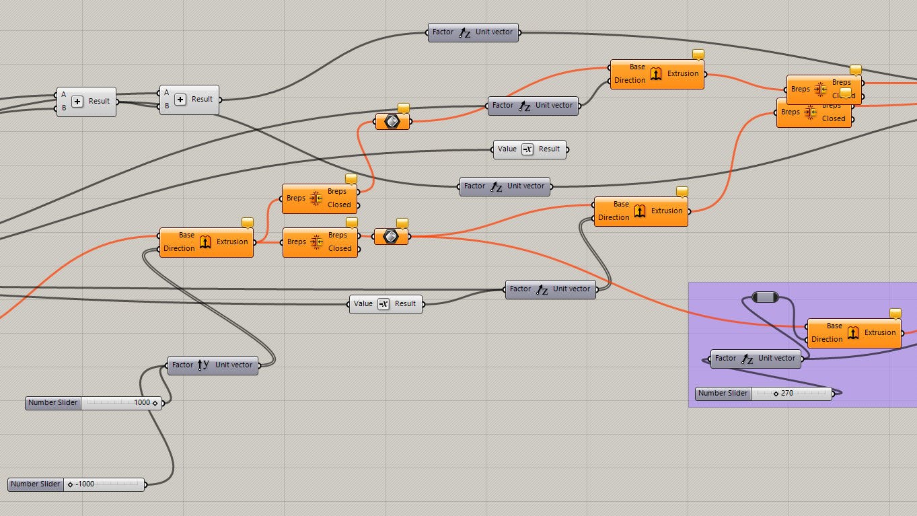The image size is (917, 516).
Task: Select 'Number Slider' label of the 1000 slider
Action: click(52, 403)
